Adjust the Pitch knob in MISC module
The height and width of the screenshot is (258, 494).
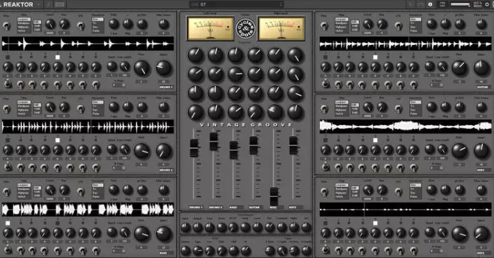pyautogui.click(x=459, y=151)
